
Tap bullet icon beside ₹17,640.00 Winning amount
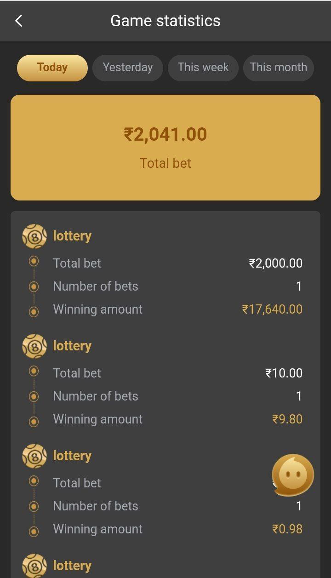(x=34, y=312)
